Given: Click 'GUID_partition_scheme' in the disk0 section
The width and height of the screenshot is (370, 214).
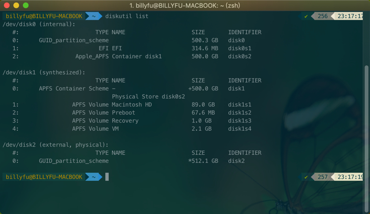Looking at the screenshot, I should [x=74, y=40].
